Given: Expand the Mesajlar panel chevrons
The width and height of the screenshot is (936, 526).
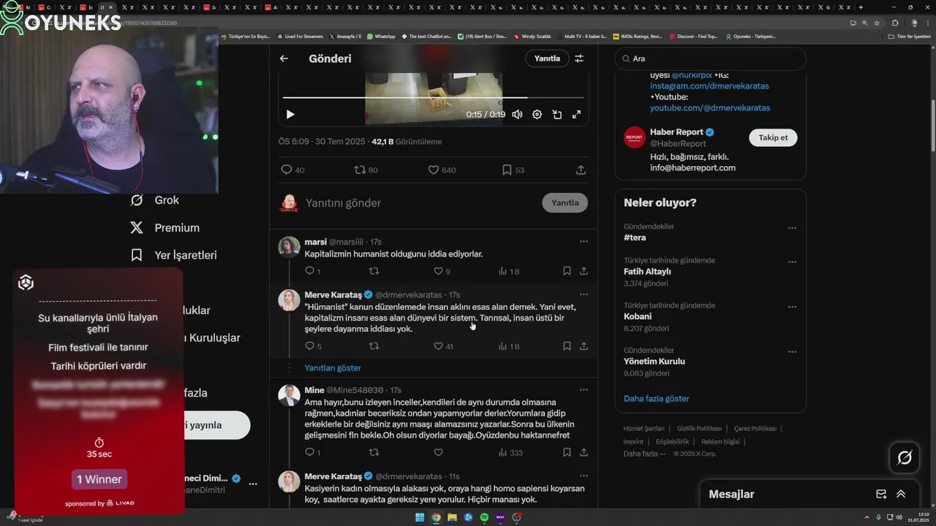Looking at the screenshot, I should [x=901, y=495].
